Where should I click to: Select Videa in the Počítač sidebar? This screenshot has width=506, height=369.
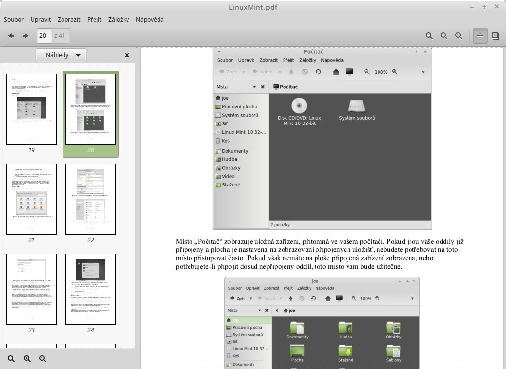(225, 177)
